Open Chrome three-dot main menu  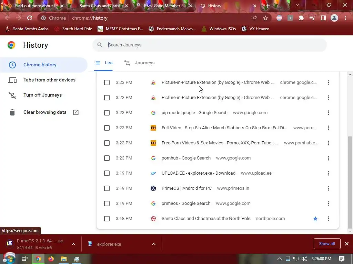pyautogui.click(x=345, y=18)
